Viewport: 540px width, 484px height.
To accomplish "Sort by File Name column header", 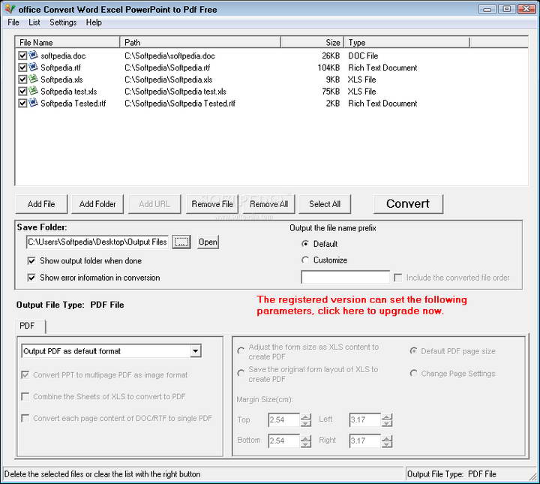I will pyautogui.click(x=67, y=42).
